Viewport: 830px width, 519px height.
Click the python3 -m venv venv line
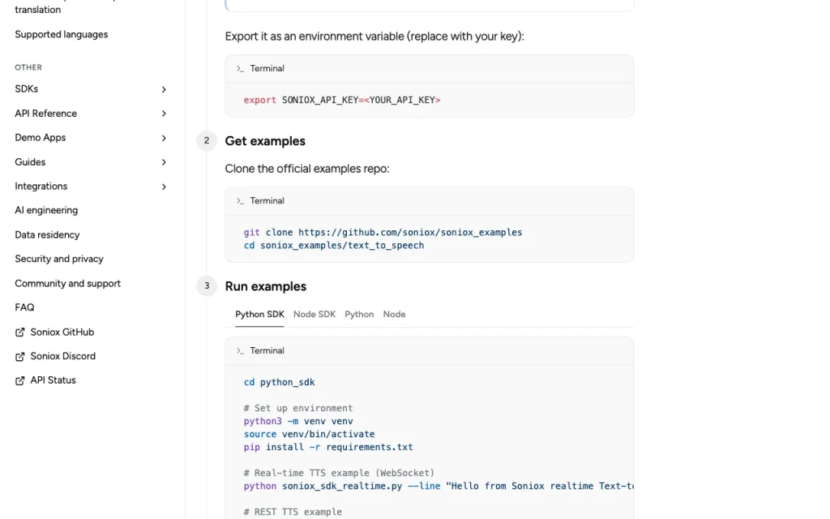(x=298, y=421)
